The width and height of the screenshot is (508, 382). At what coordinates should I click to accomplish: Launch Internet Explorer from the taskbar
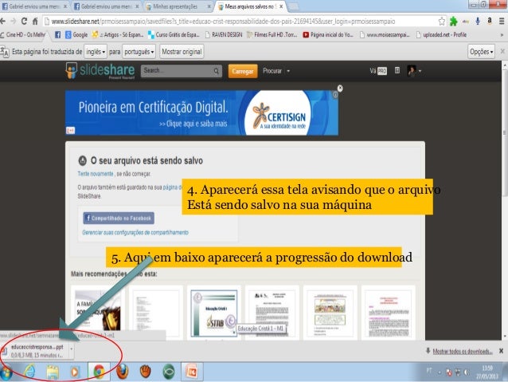(29, 372)
